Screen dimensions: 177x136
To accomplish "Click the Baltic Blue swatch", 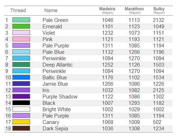I will coord(21,77).
